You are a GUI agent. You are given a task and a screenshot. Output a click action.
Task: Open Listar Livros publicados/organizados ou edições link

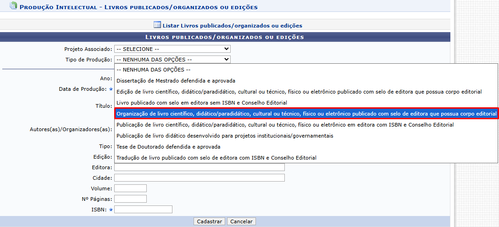coord(233,26)
